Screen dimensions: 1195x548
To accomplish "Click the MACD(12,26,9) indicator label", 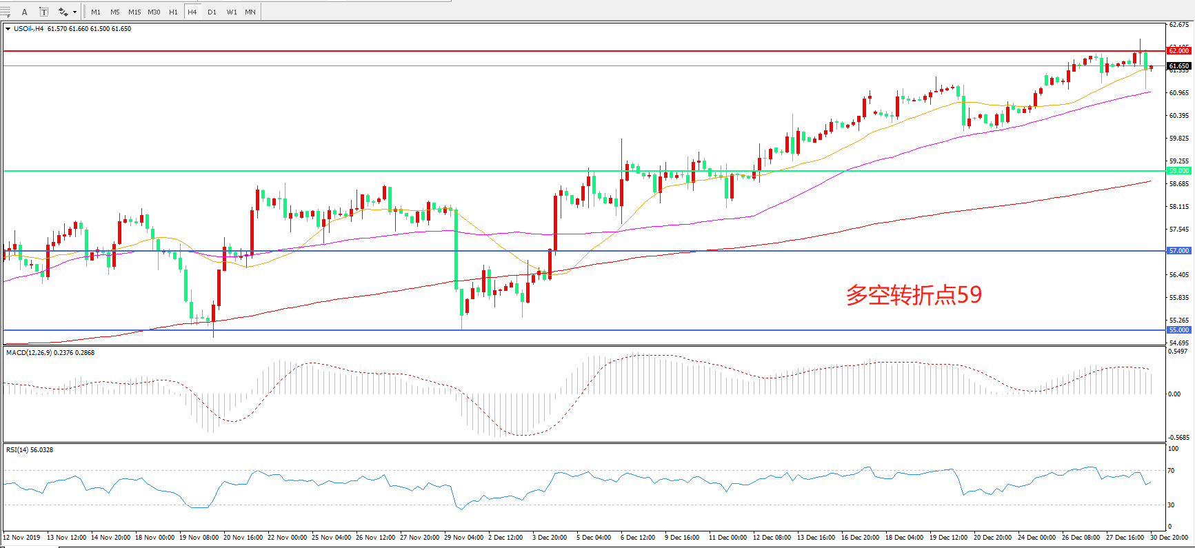I will pos(50,353).
